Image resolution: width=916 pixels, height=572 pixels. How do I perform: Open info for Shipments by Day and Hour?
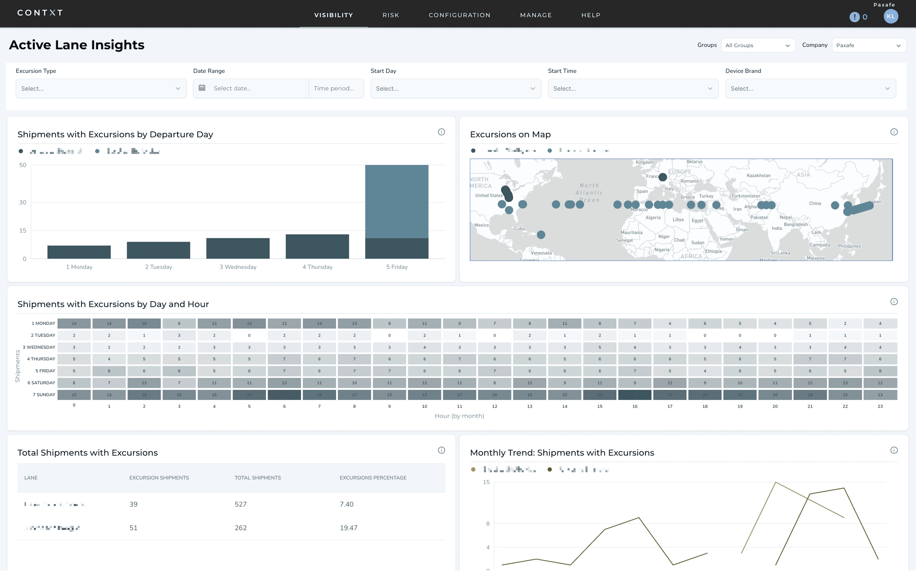(x=894, y=301)
